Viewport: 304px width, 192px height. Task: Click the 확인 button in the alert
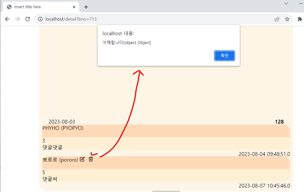[224, 56]
